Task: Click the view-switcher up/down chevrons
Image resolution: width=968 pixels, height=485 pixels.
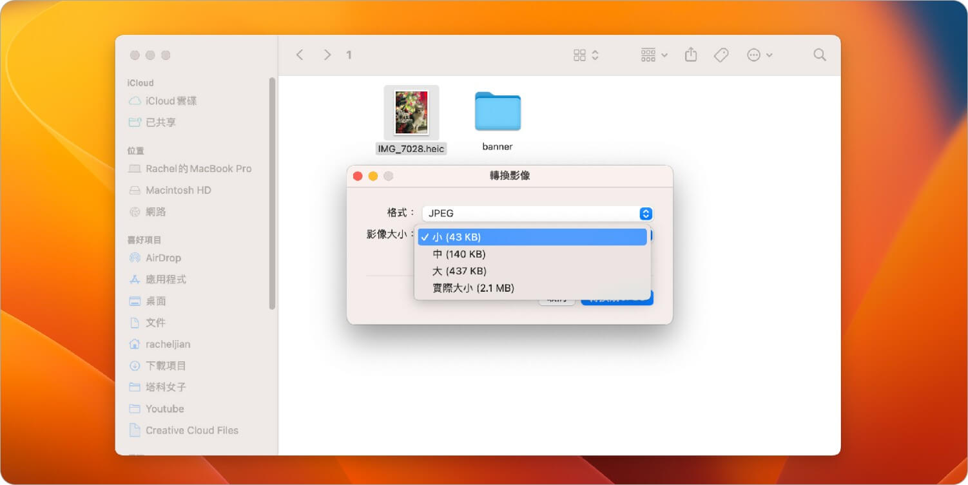Action: (x=595, y=55)
